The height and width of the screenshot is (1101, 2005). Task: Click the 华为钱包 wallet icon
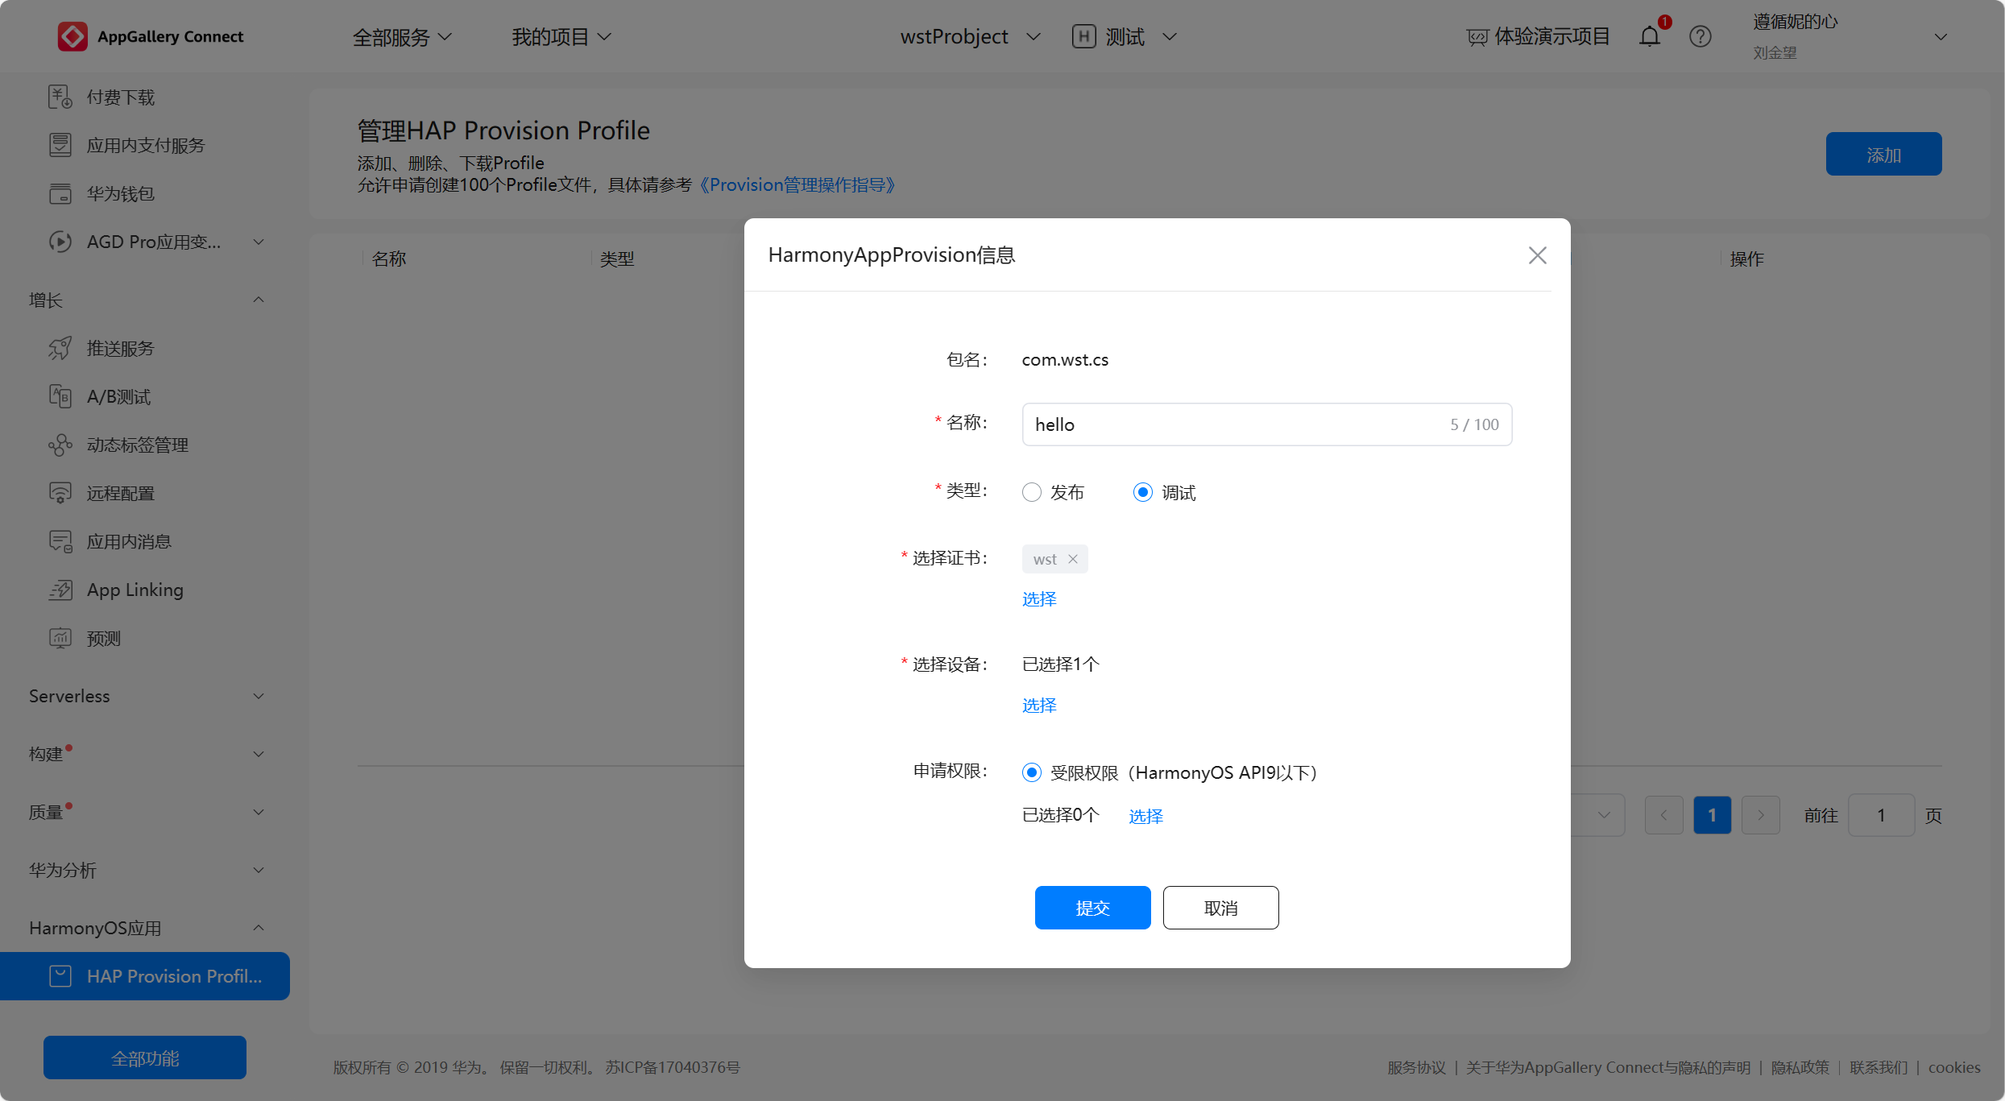tap(60, 193)
